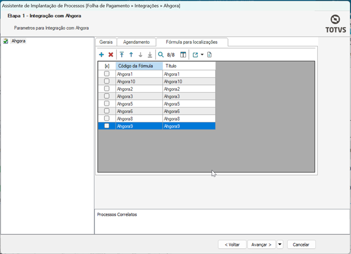The height and width of the screenshot is (254, 351).
Task: Click the Ahgora6 title cell
Action: coord(189,111)
